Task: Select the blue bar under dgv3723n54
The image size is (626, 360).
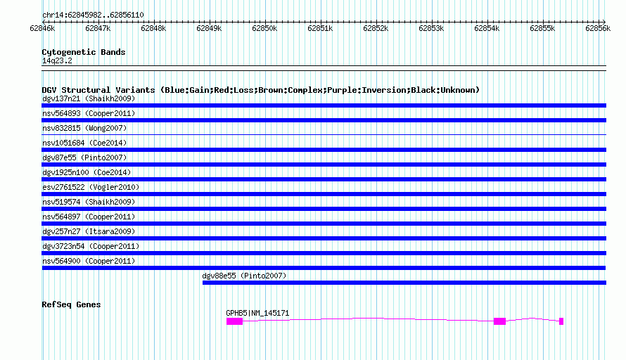Action: tap(324, 253)
